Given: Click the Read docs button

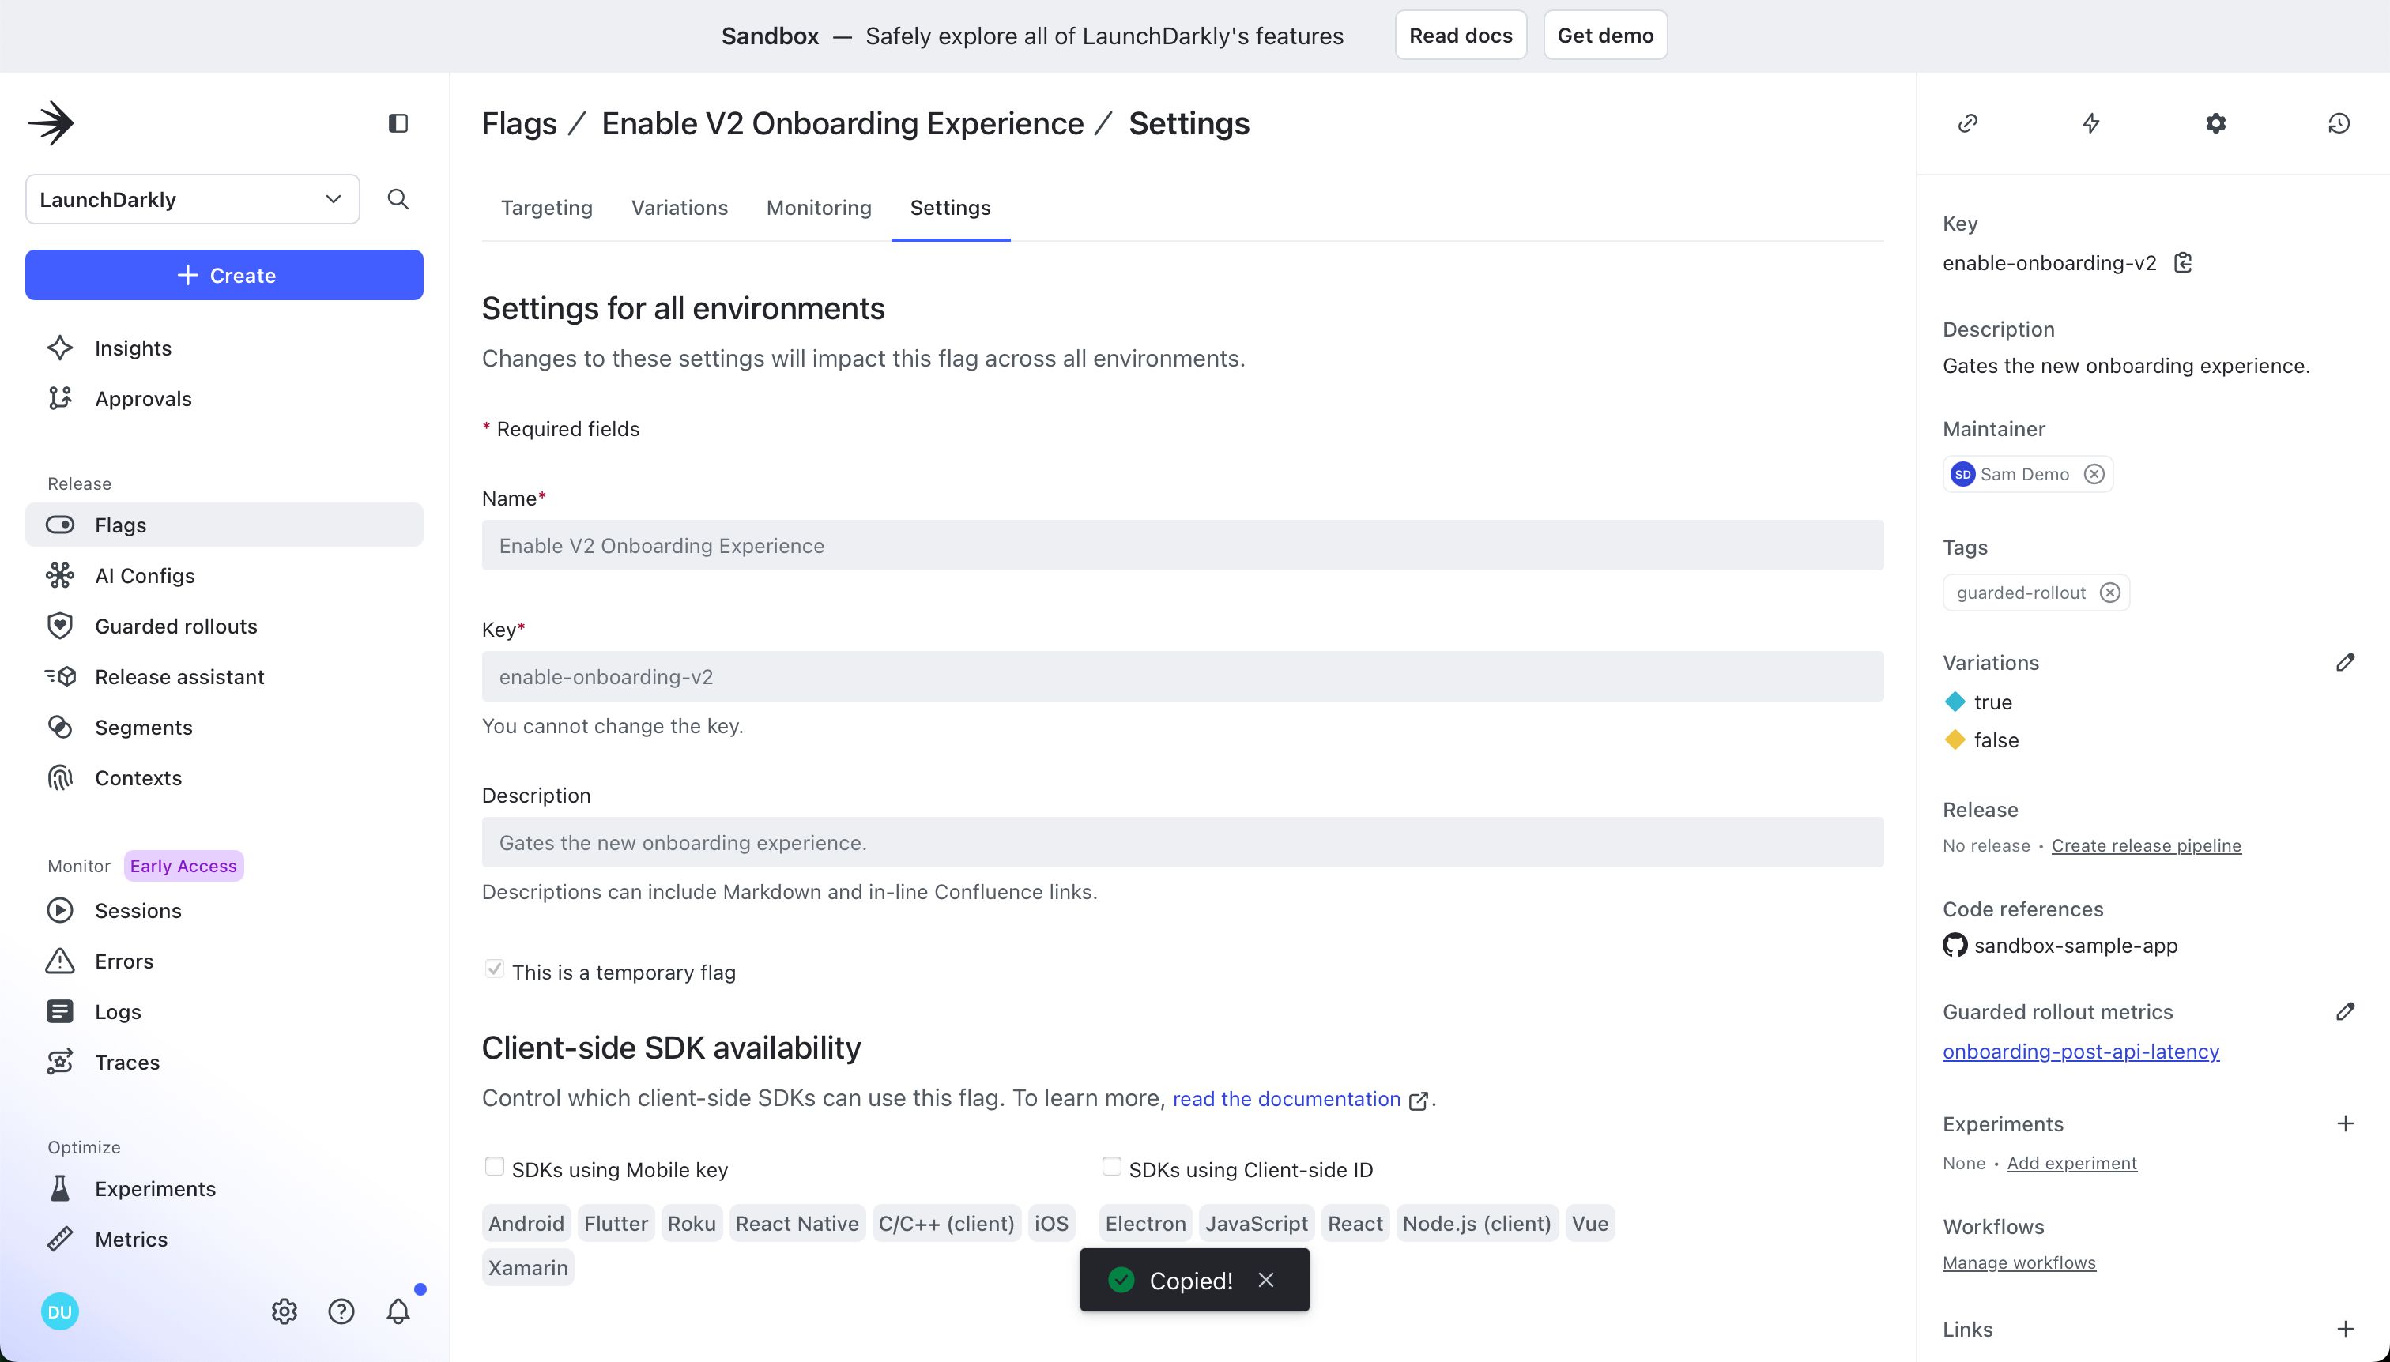Looking at the screenshot, I should click(1461, 36).
